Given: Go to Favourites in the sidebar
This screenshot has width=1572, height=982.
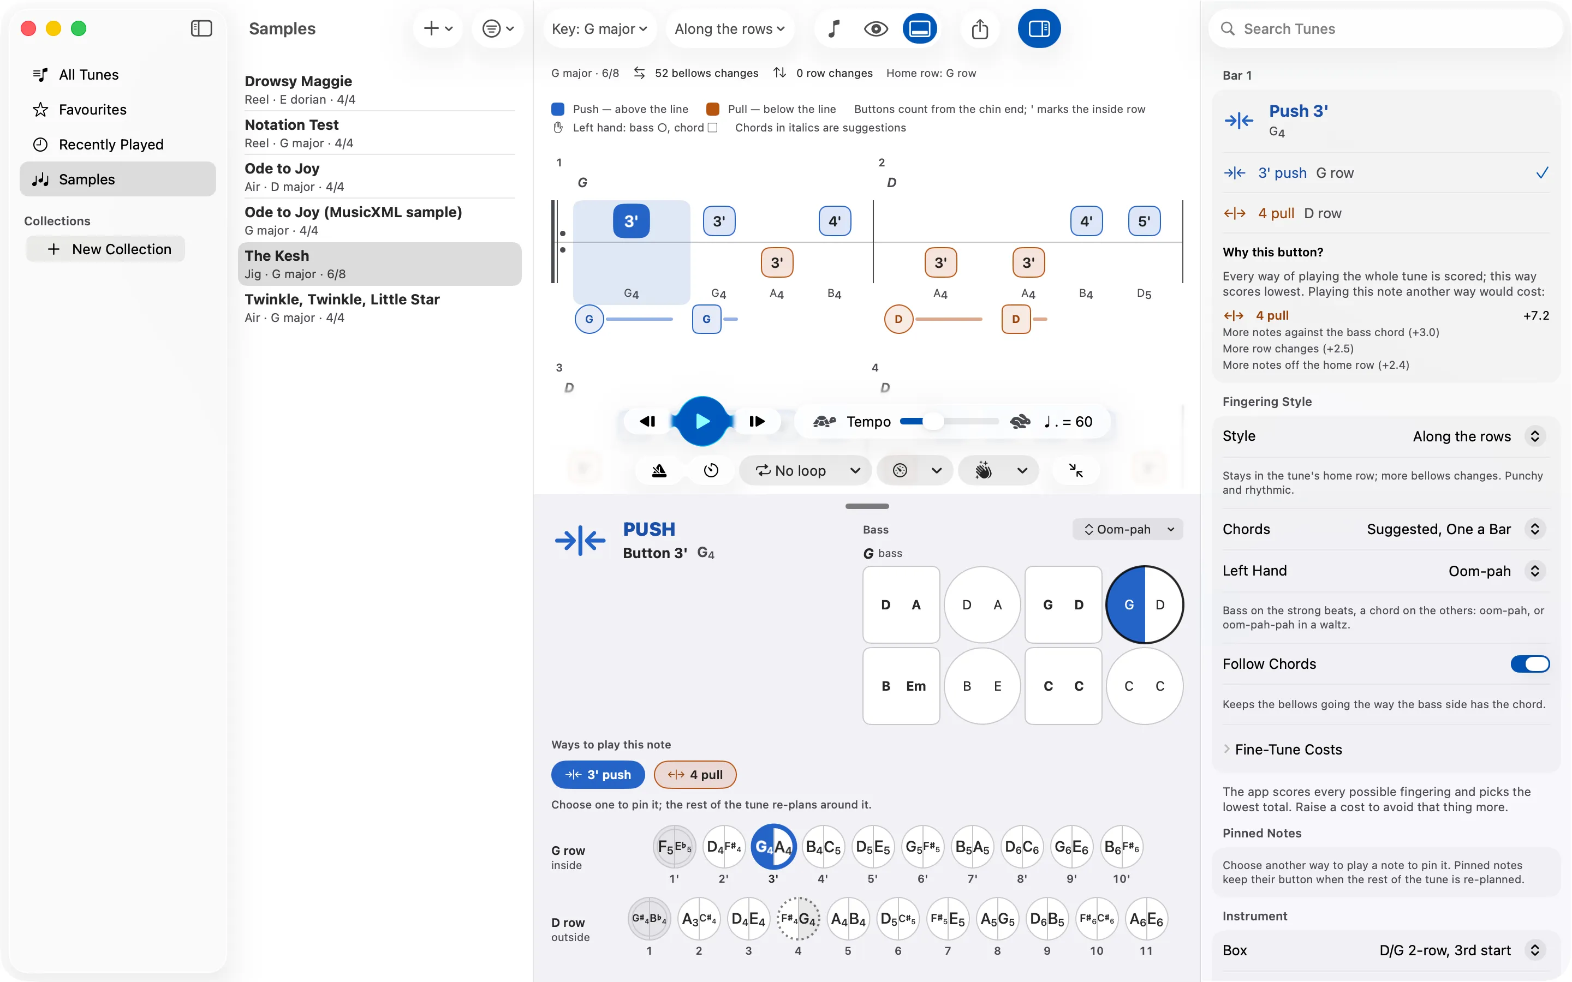Looking at the screenshot, I should 117,110.
